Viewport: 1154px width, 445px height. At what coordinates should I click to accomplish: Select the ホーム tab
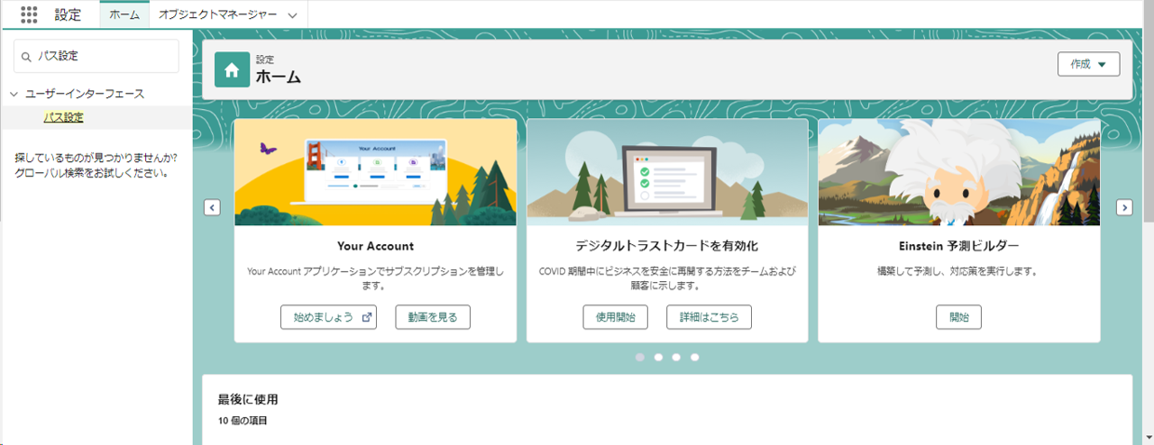pyautogui.click(x=124, y=14)
